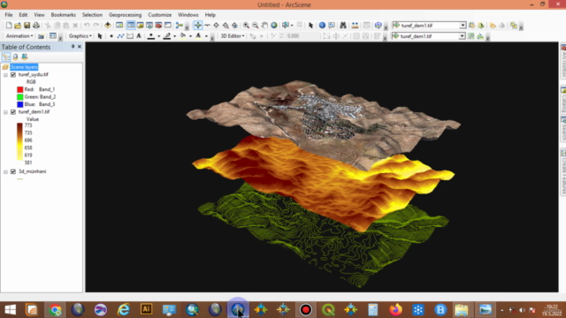Image resolution: width=566 pixels, height=318 pixels.
Task: Select the Zoom Out tool
Action: pyautogui.click(x=256, y=26)
